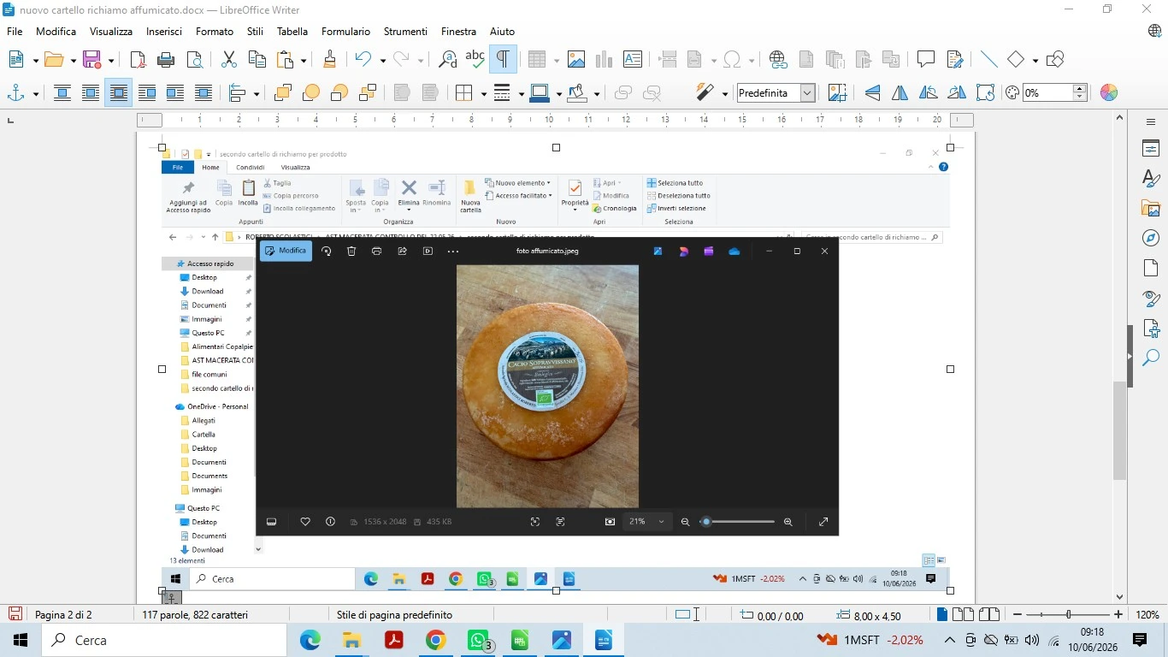
Task: Run the spelling check (abc) icon
Action: click(475, 59)
